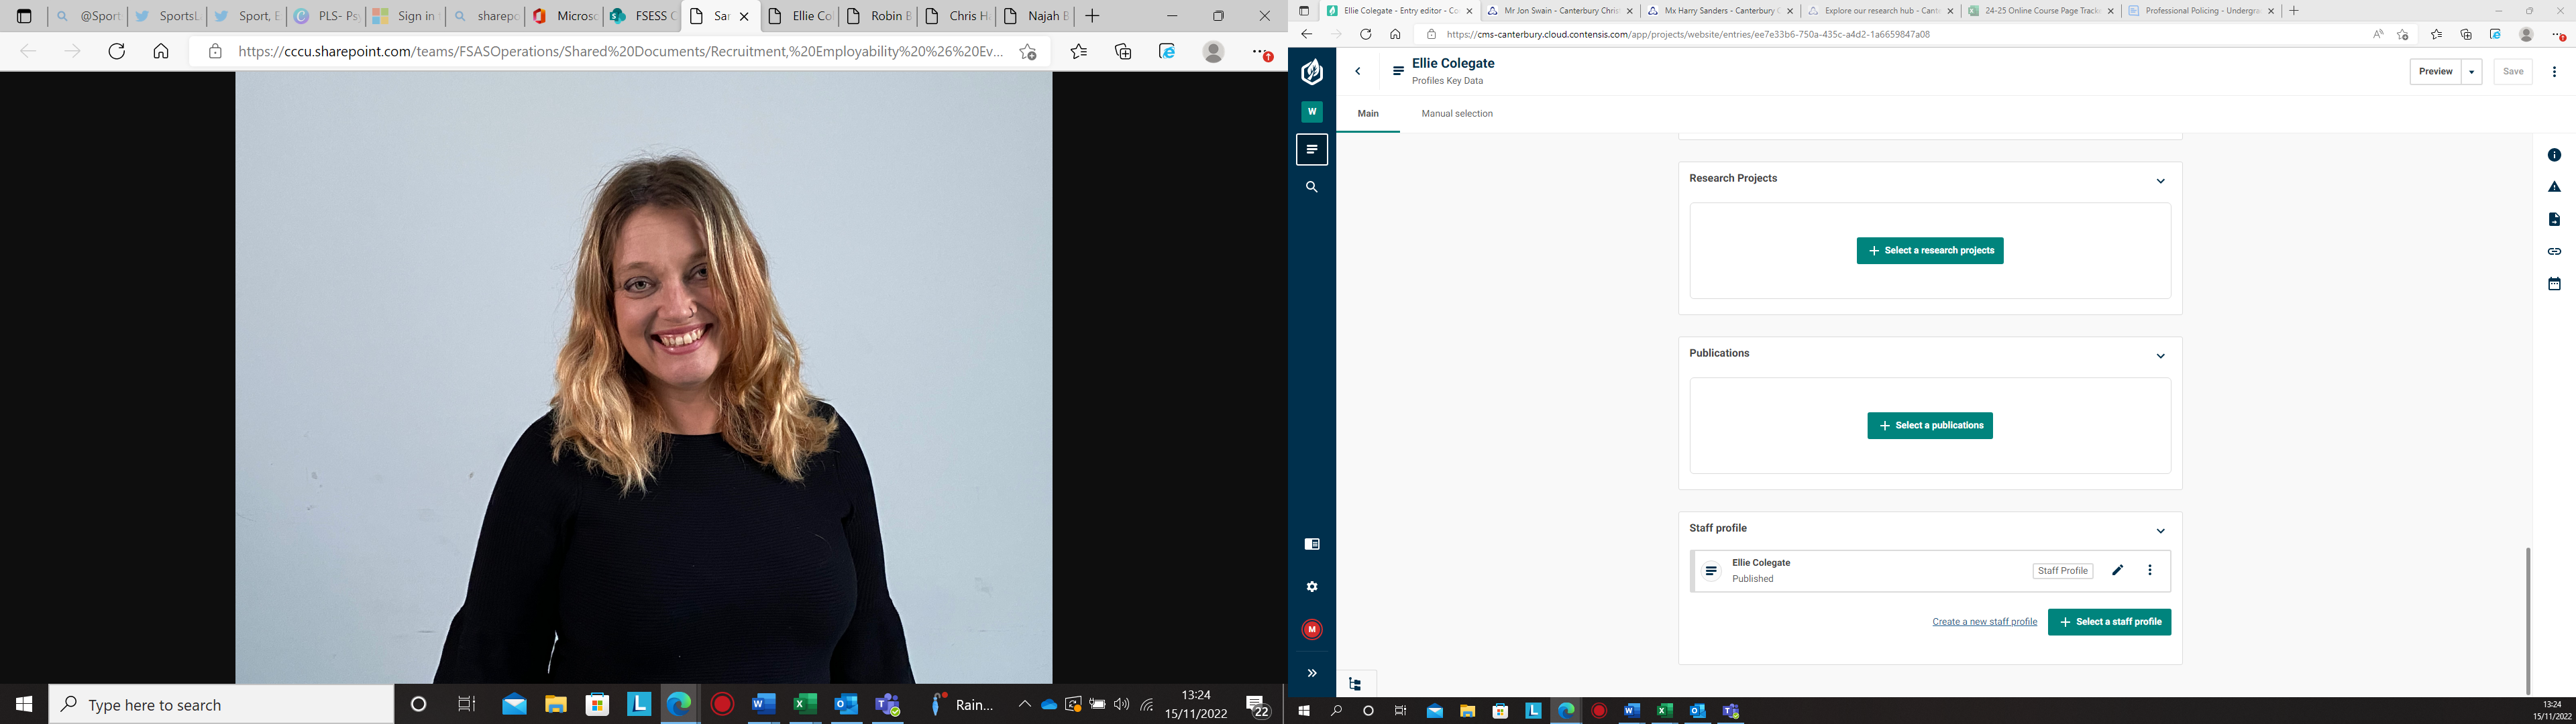This screenshot has width=2576, height=724.
Task: Collapse the Publications section chevron
Action: (x=2160, y=356)
